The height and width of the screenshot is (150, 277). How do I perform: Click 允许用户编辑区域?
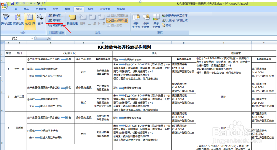point(175,20)
